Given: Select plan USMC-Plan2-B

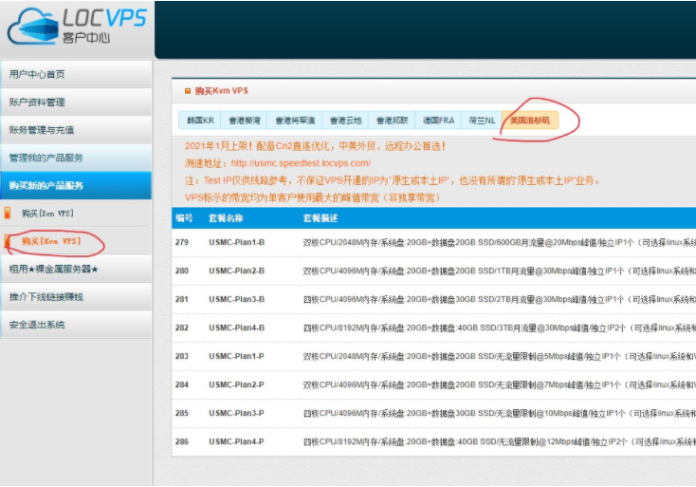Looking at the screenshot, I should coord(237,272).
